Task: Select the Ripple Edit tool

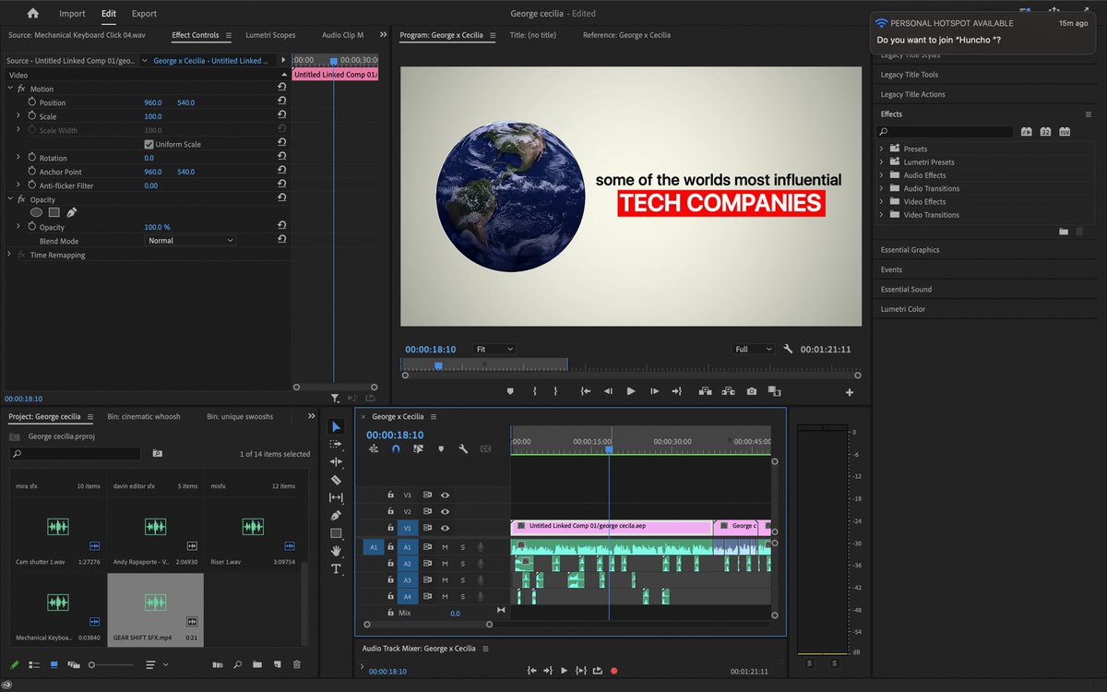Action: point(336,461)
